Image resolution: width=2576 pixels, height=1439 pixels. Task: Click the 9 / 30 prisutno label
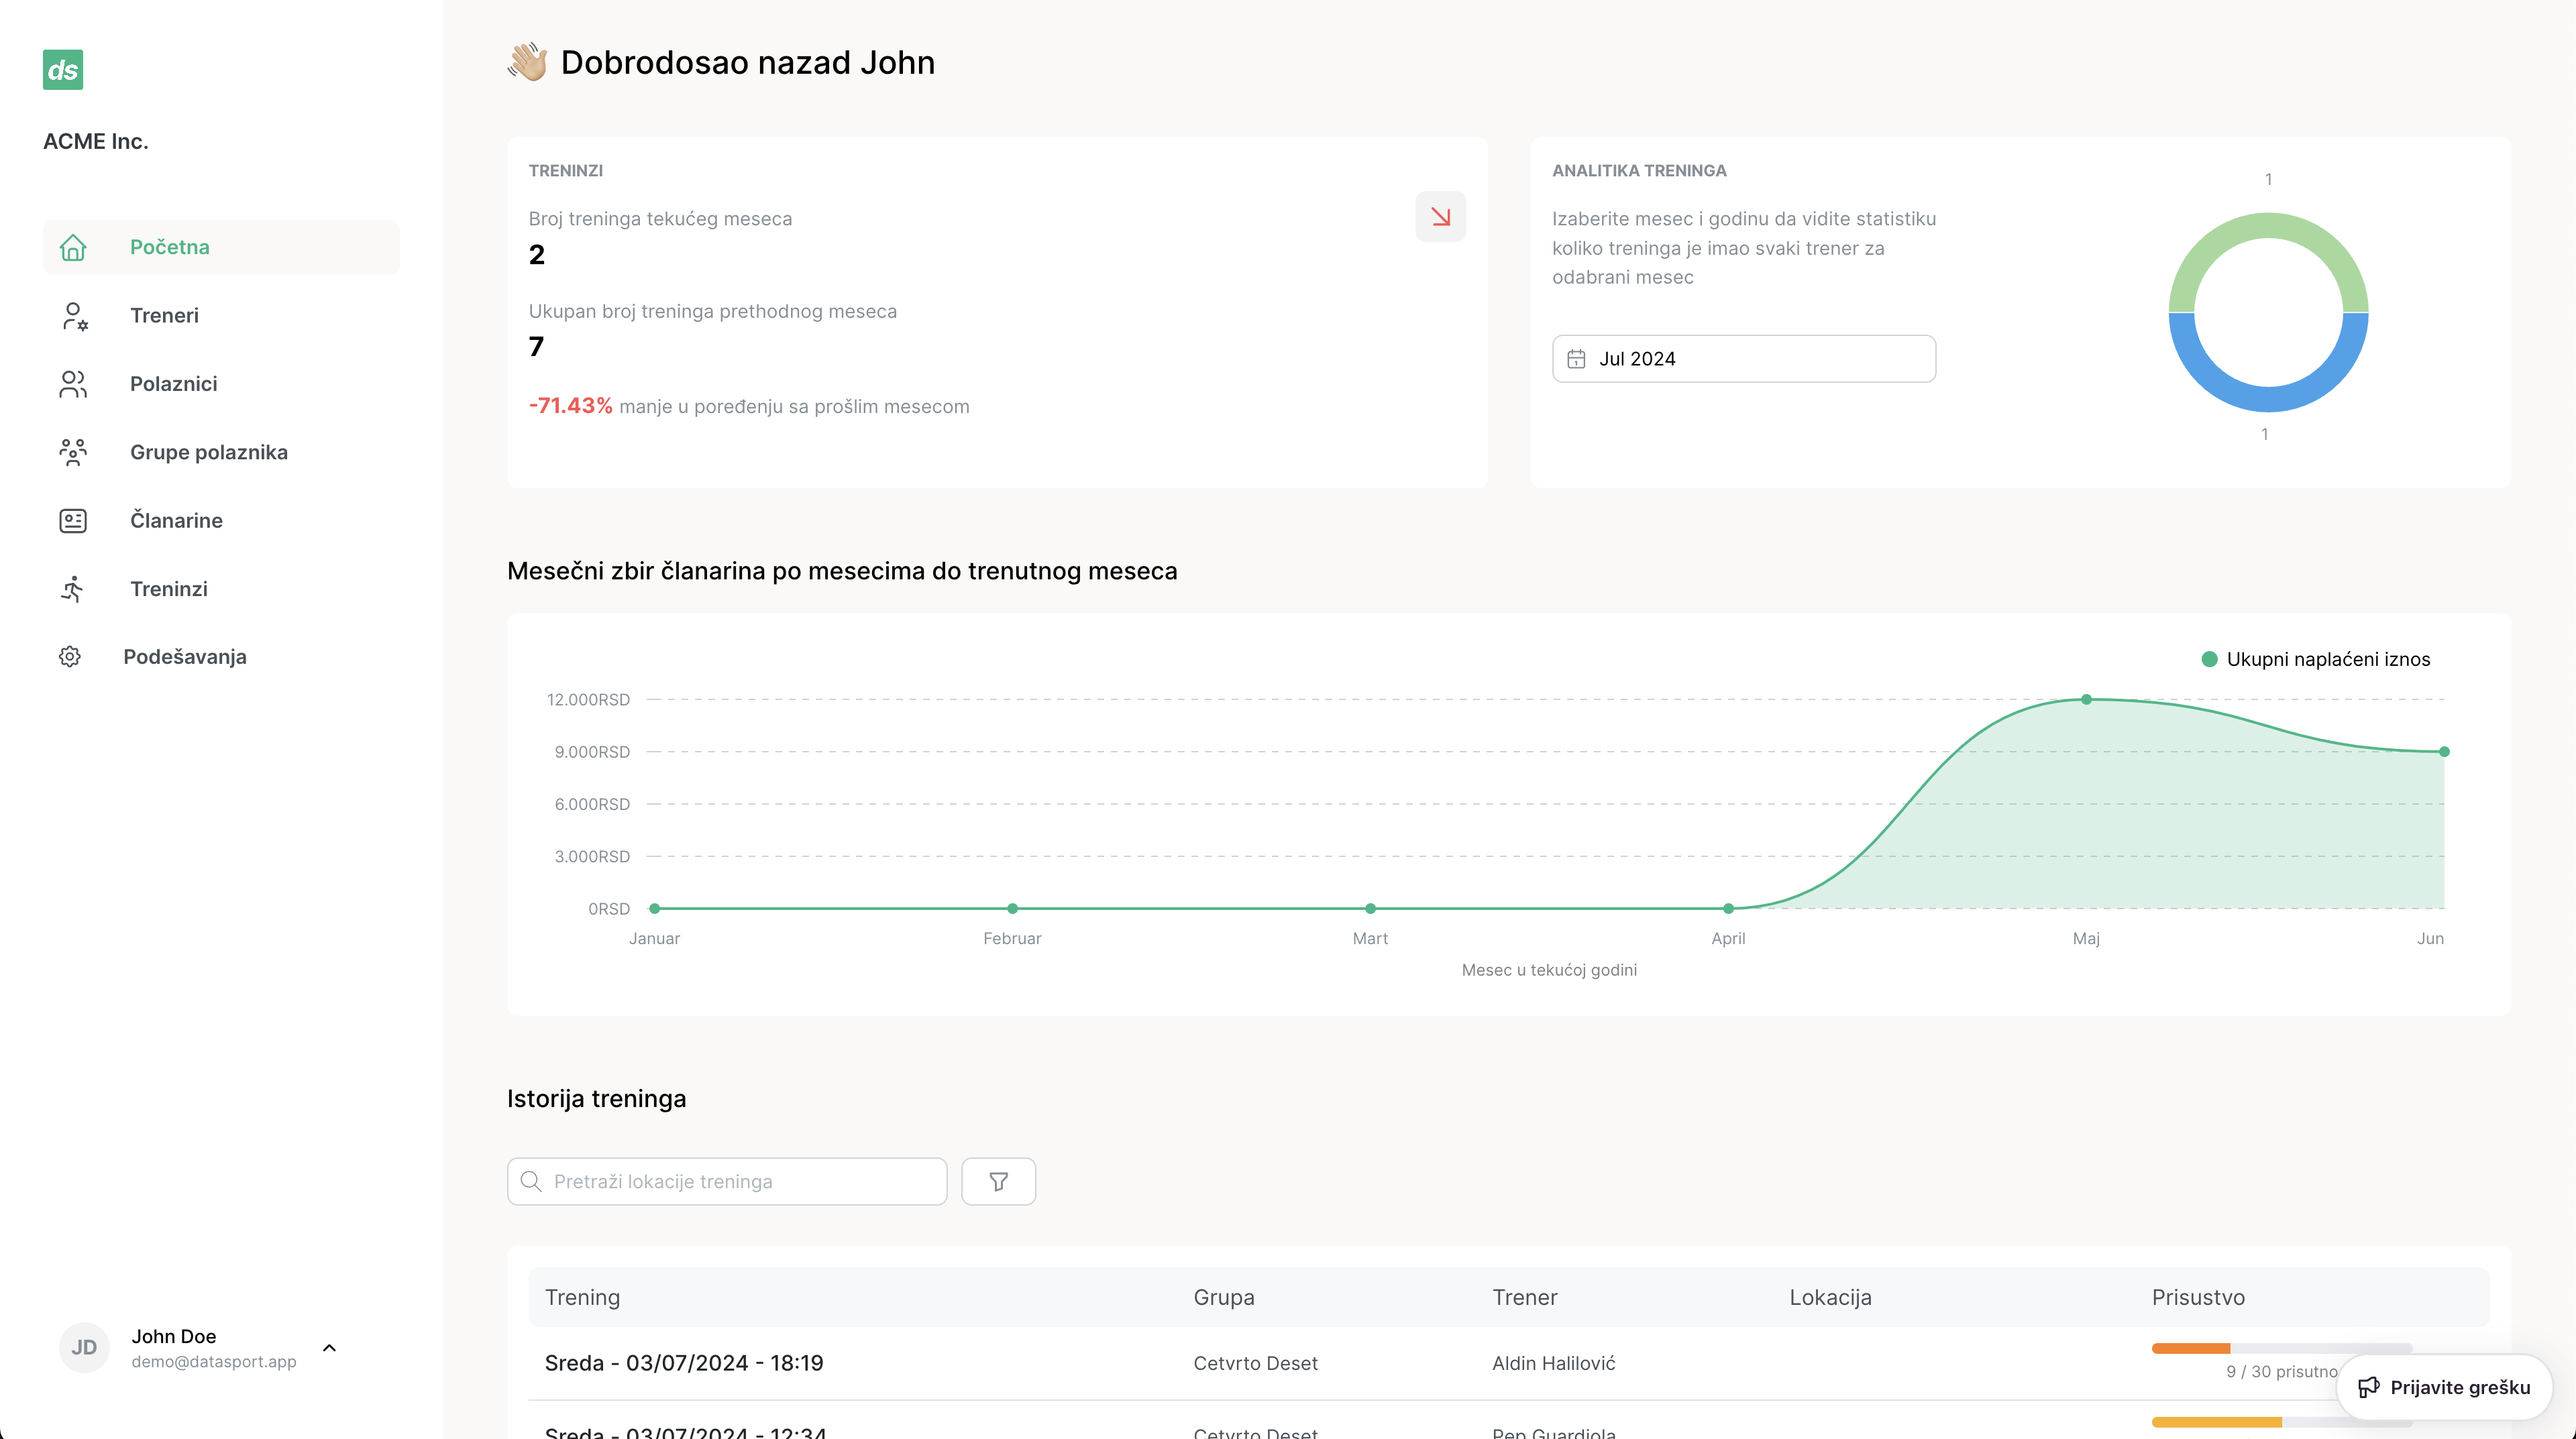[2282, 1372]
